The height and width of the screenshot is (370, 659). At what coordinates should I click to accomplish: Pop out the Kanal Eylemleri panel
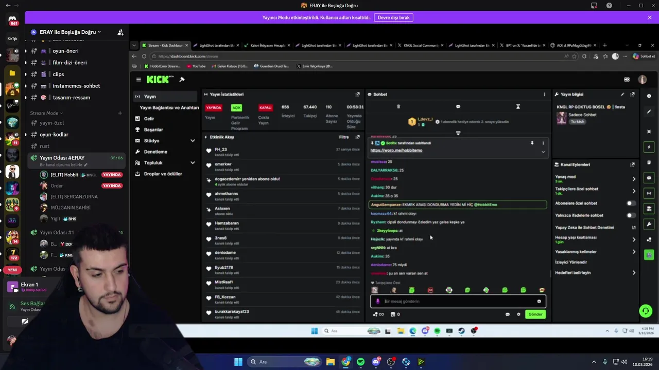point(632,165)
